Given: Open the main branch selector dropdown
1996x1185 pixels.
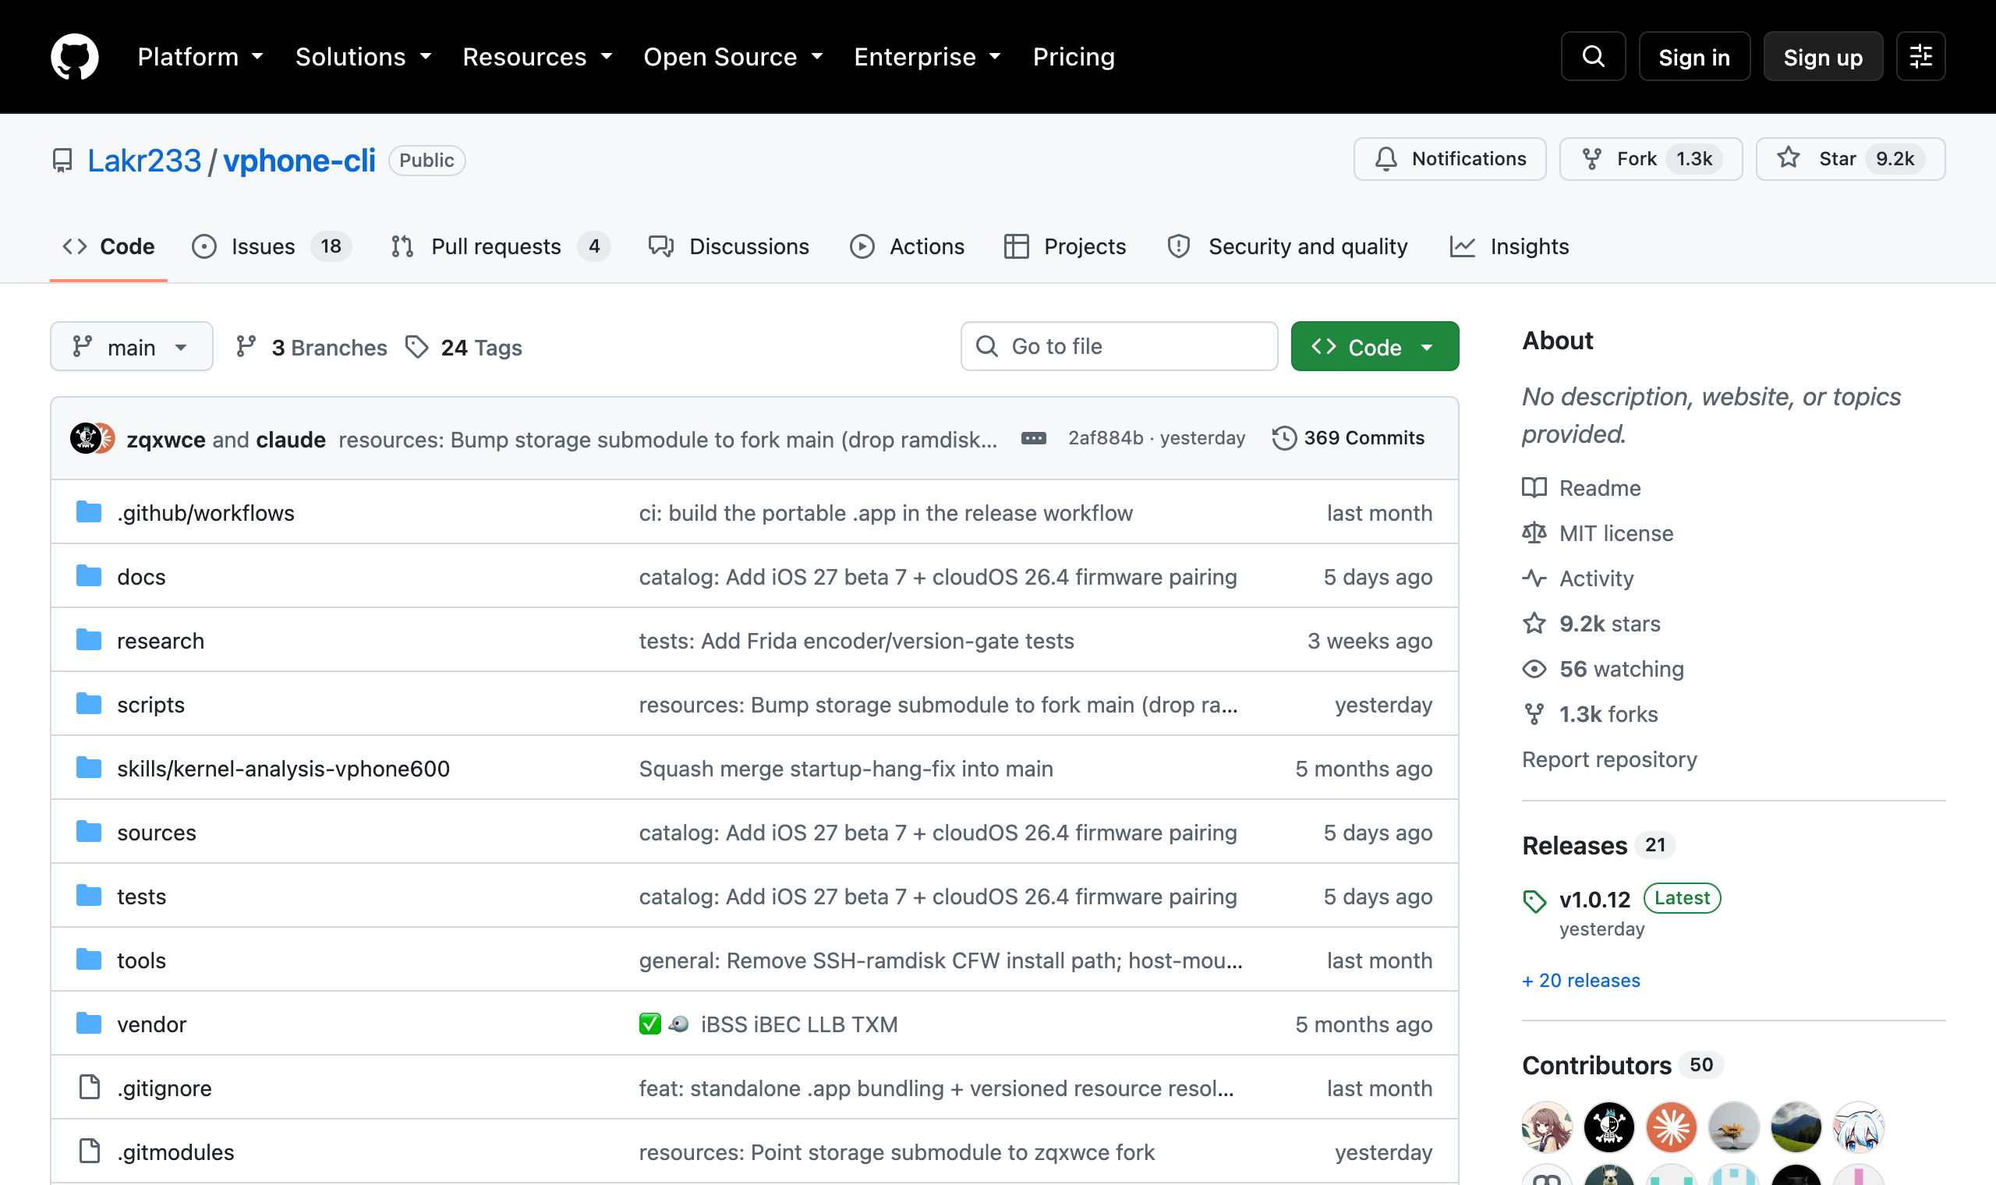Looking at the screenshot, I should point(132,347).
